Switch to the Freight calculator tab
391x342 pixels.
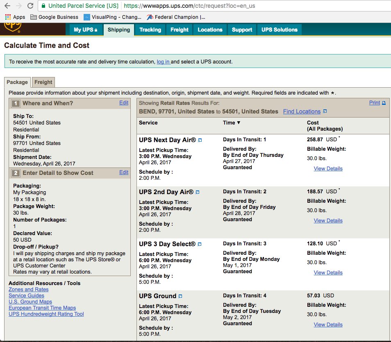pyautogui.click(x=43, y=82)
